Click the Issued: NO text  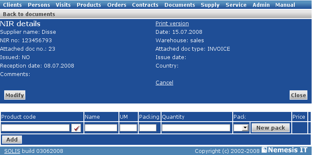click(15, 57)
